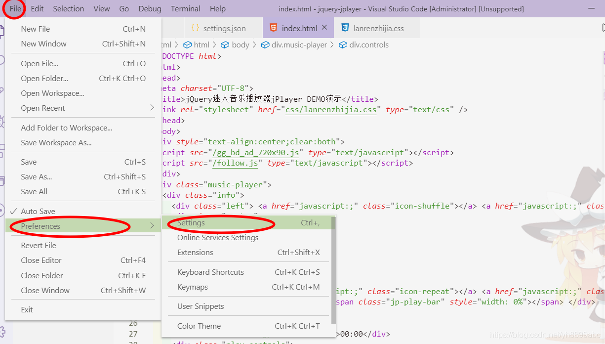Viewport: 605px width, 344px height.
Task: Click the title tag text in code
Action: (x=264, y=99)
